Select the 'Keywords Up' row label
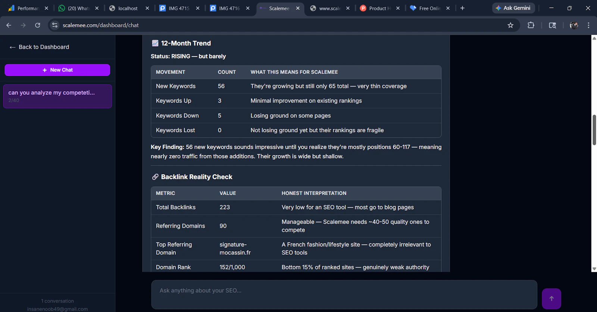The height and width of the screenshot is (312, 597). (x=174, y=101)
